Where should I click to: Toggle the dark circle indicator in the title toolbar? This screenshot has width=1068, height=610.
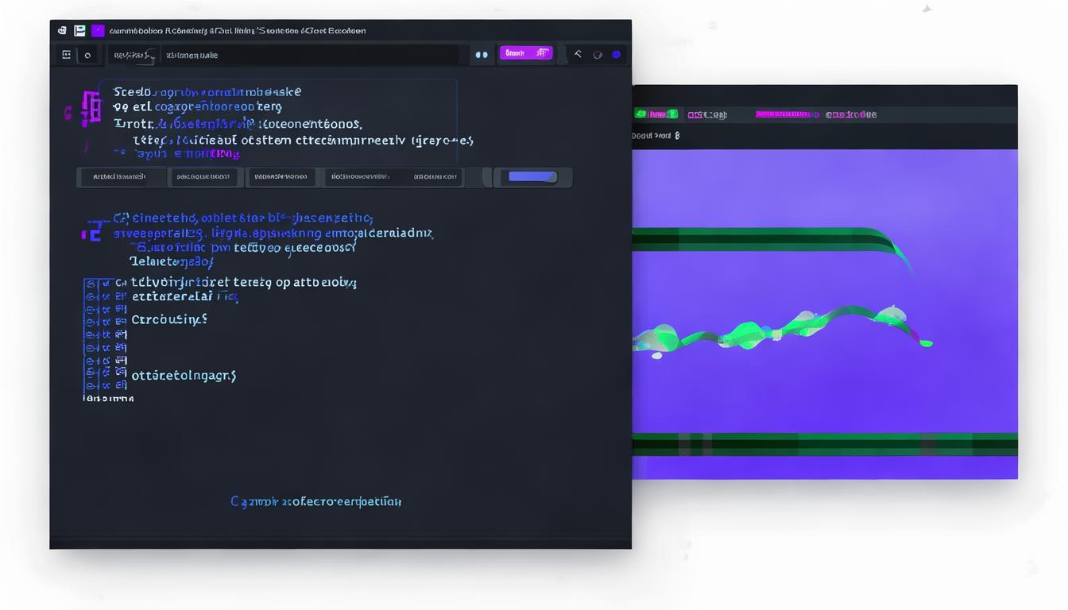[x=597, y=54]
